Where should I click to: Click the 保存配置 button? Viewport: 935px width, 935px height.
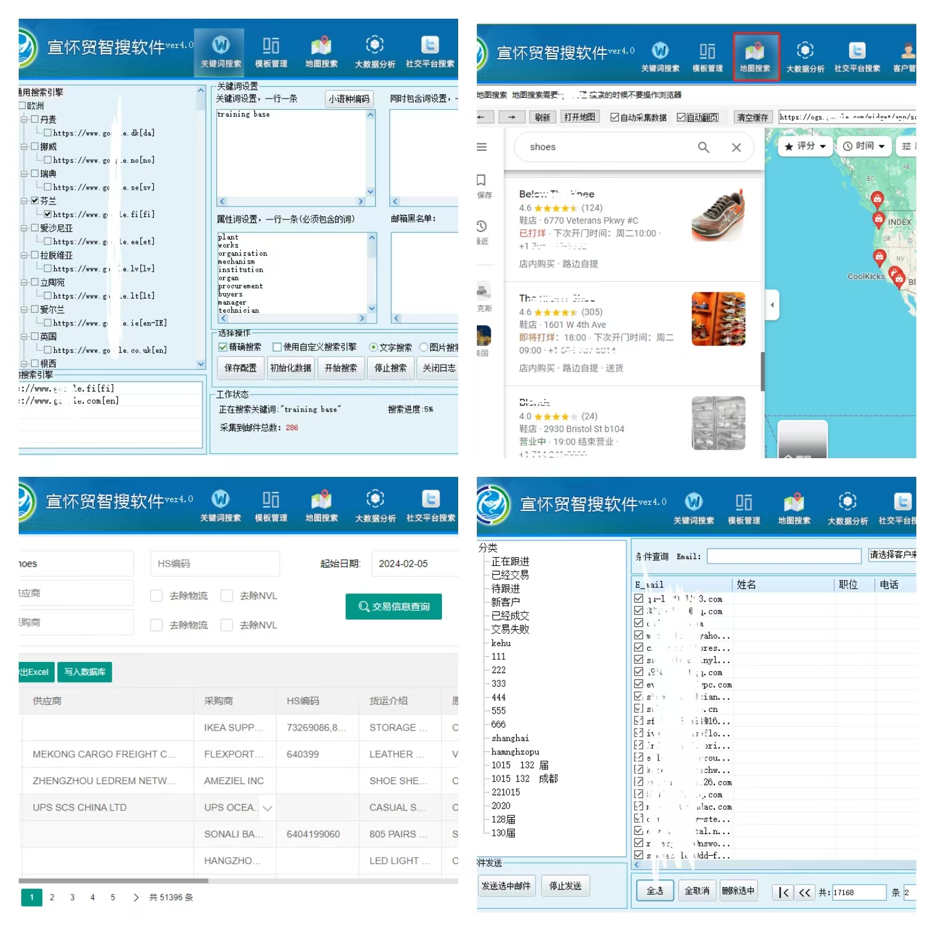tap(241, 368)
